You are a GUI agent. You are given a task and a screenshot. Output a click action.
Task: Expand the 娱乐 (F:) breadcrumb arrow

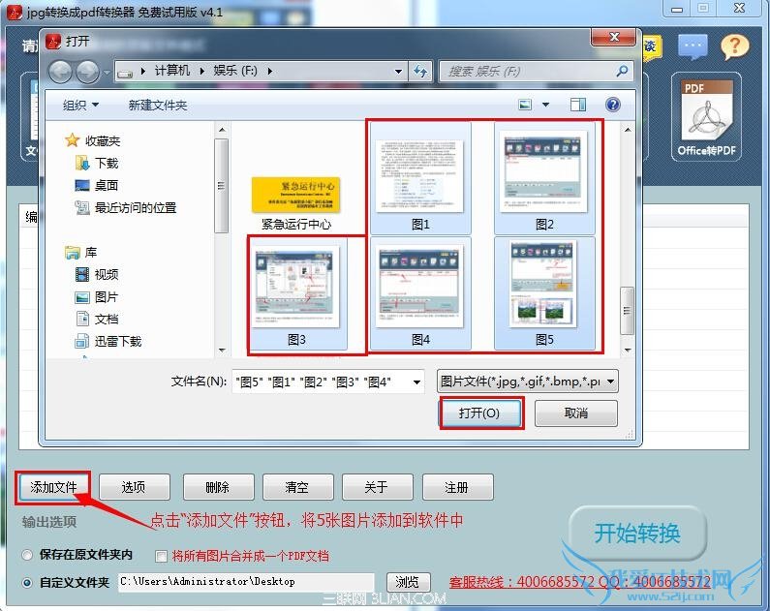coord(270,72)
